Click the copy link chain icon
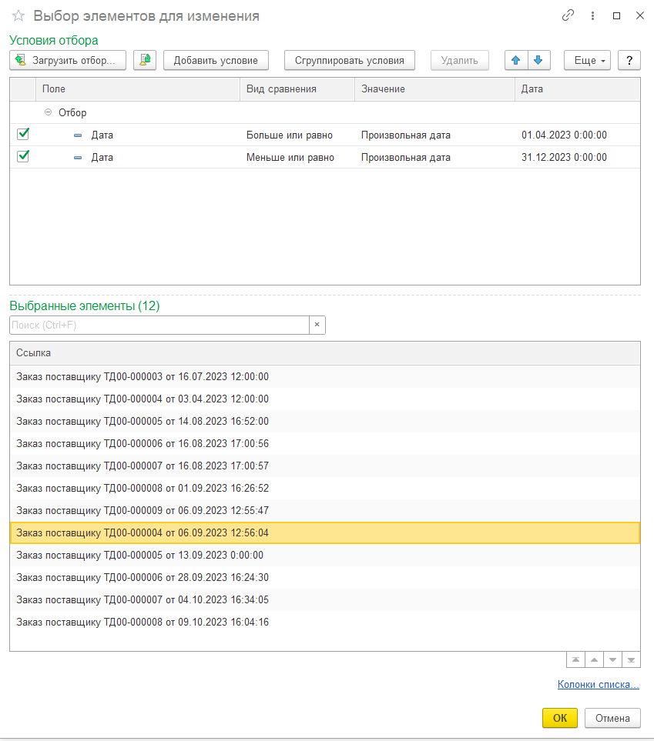Screen dimensions: 654x741 click(568, 15)
